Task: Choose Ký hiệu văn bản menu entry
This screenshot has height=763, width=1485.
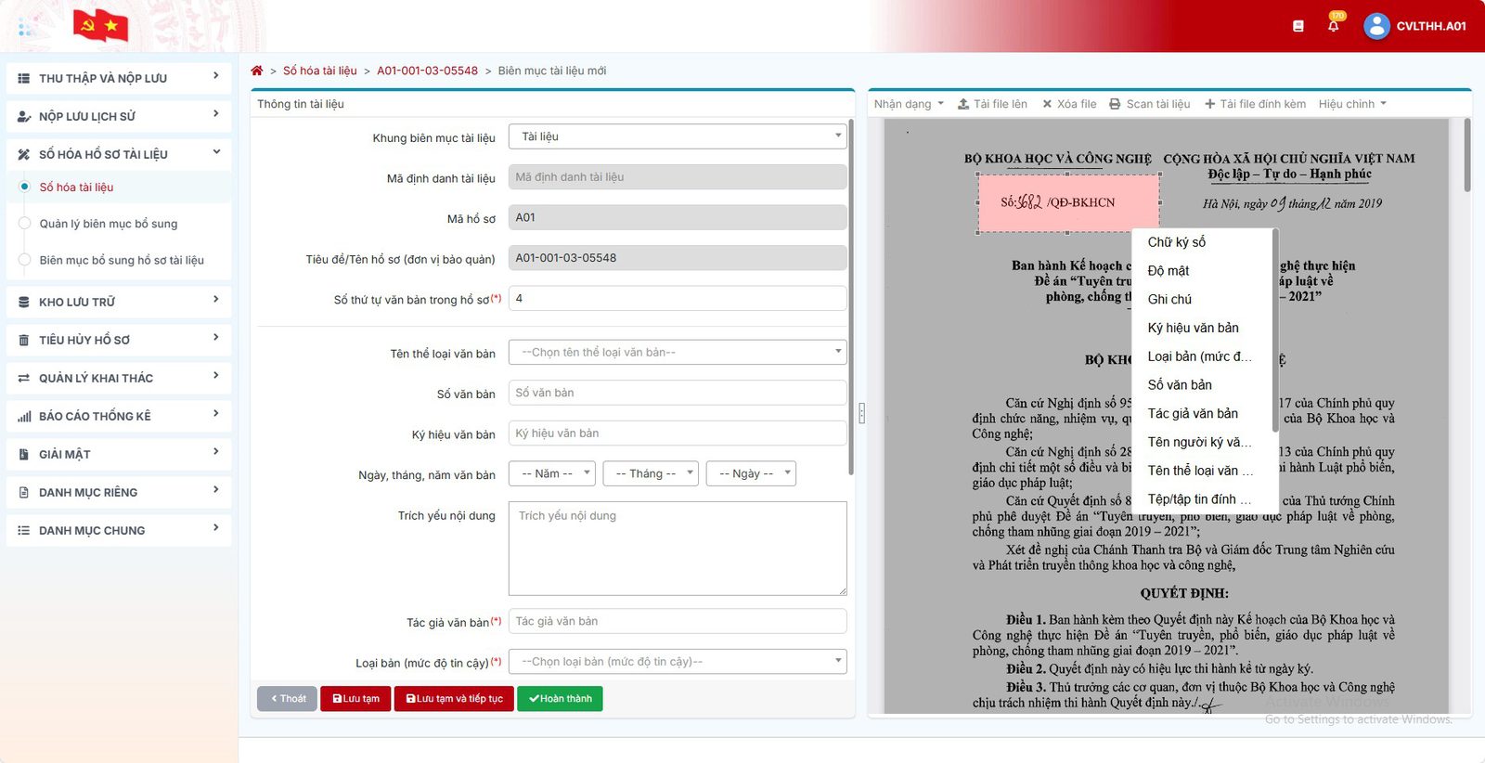Action: pyautogui.click(x=1194, y=328)
